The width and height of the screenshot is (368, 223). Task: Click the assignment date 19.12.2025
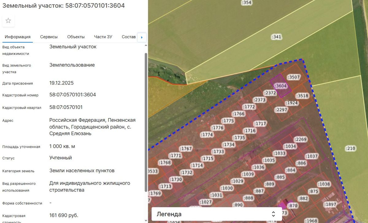pos(61,83)
